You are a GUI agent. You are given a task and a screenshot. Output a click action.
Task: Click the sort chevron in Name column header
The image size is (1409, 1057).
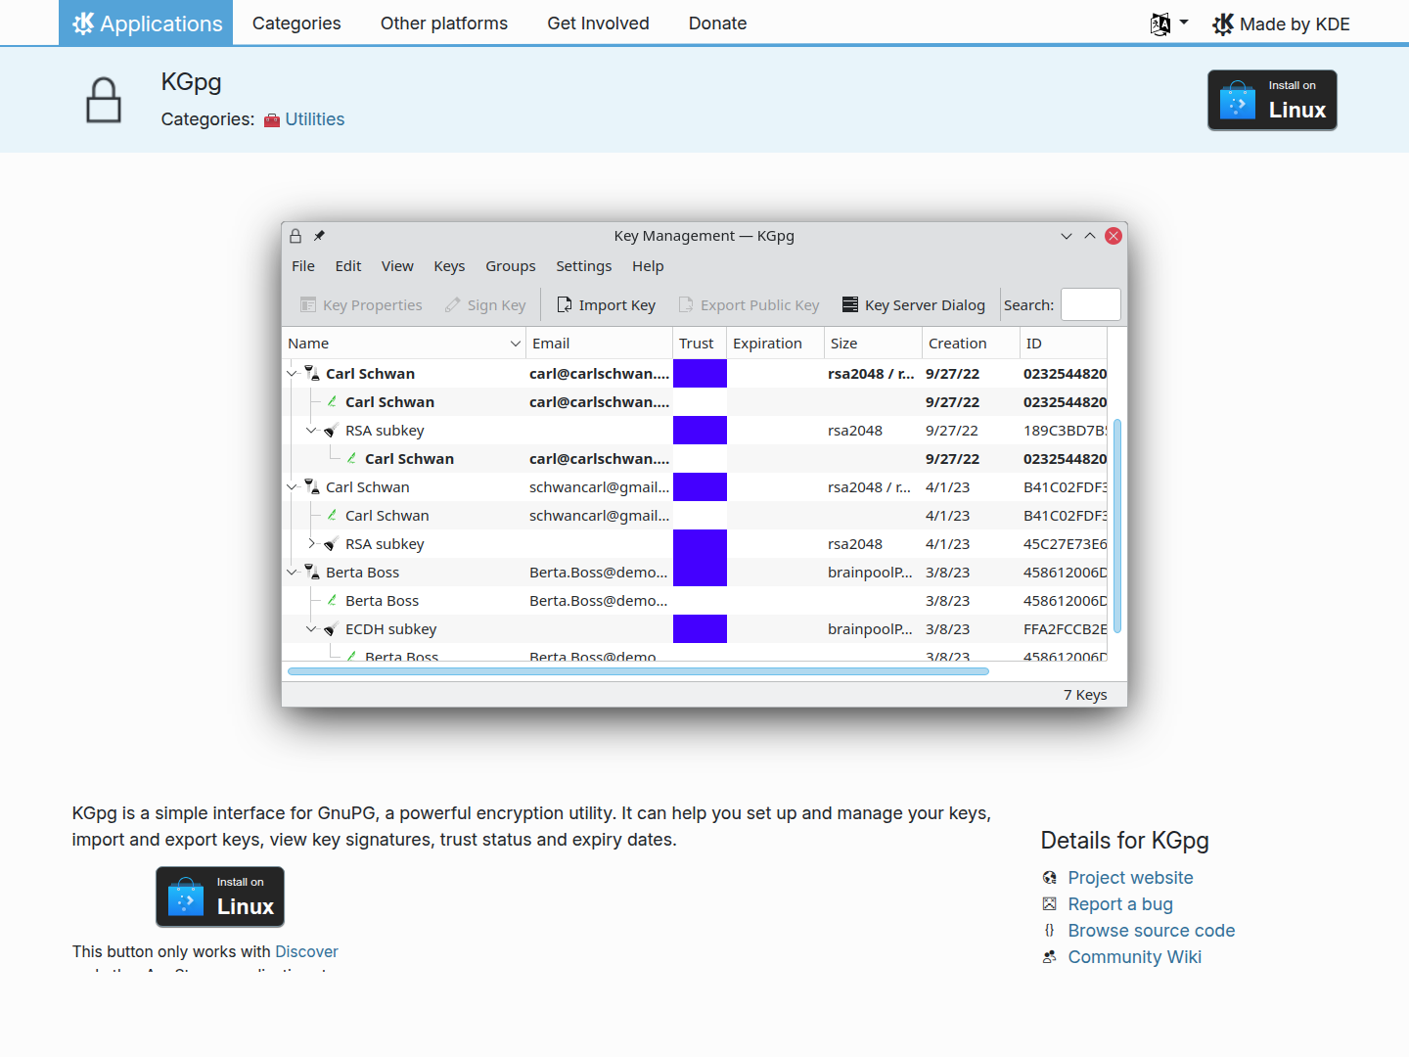pos(516,344)
